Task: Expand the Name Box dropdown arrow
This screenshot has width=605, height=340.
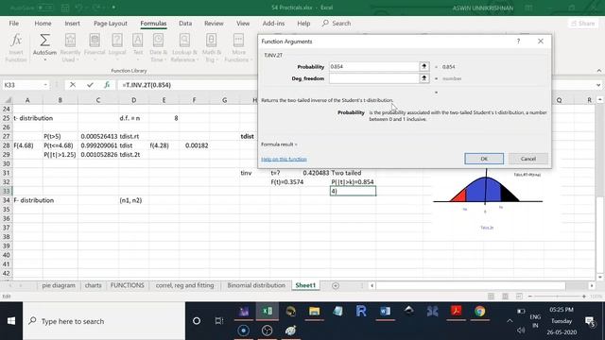Action: pyautogui.click(x=45, y=85)
